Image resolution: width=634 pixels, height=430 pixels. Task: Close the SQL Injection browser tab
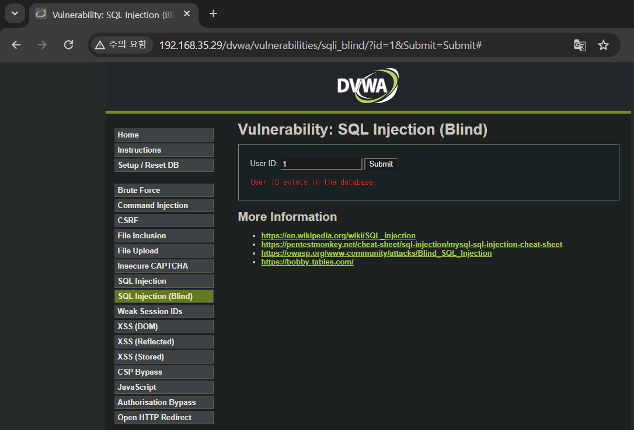(x=187, y=14)
